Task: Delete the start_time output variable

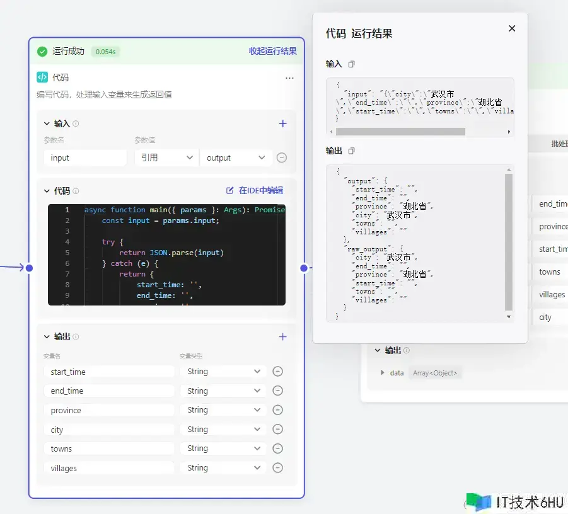Action: pos(277,372)
